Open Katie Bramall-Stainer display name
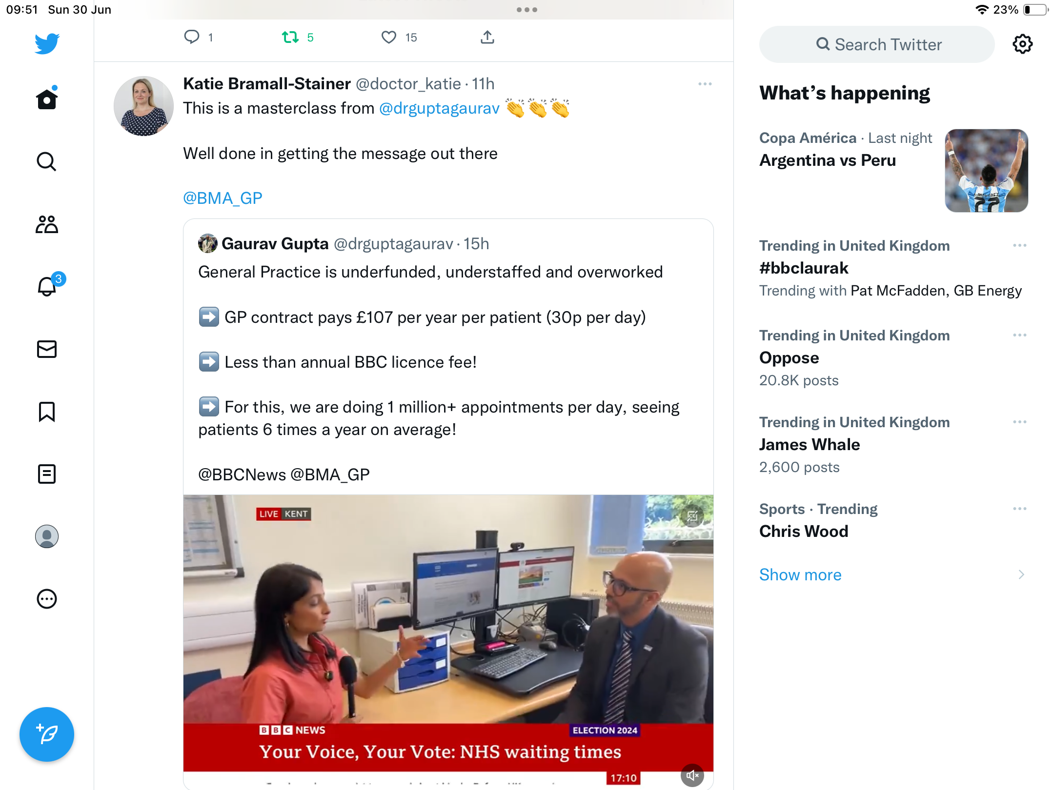Viewport: 1054px width, 790px height. [x=267, y=84]
